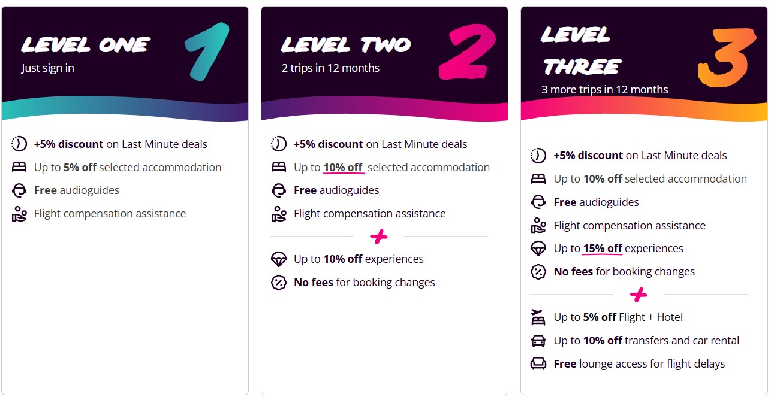Click the large teal number 1 graphic
The width and height of the screenshot is (774, 403).
tap(207, 52)
